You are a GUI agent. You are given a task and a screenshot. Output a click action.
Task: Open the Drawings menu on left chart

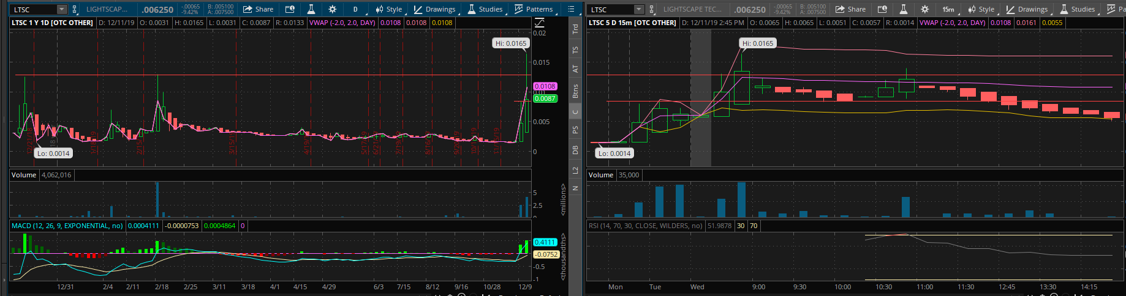pos(434,9)
